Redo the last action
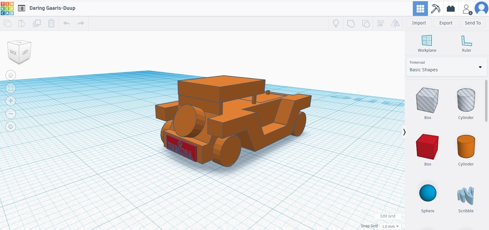 [81, 23]
